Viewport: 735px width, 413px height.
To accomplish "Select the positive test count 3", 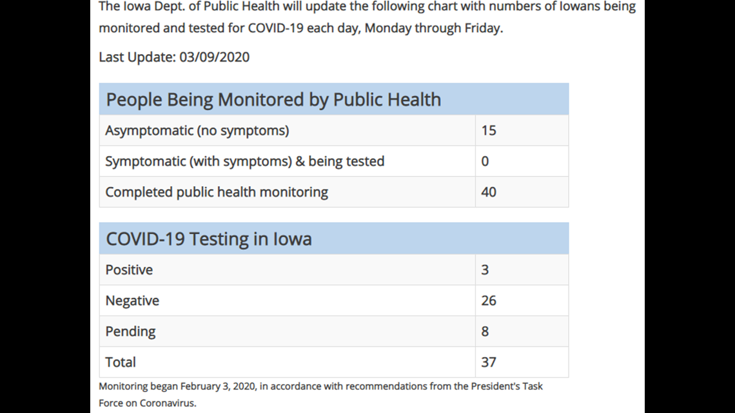I will point(485,270).
